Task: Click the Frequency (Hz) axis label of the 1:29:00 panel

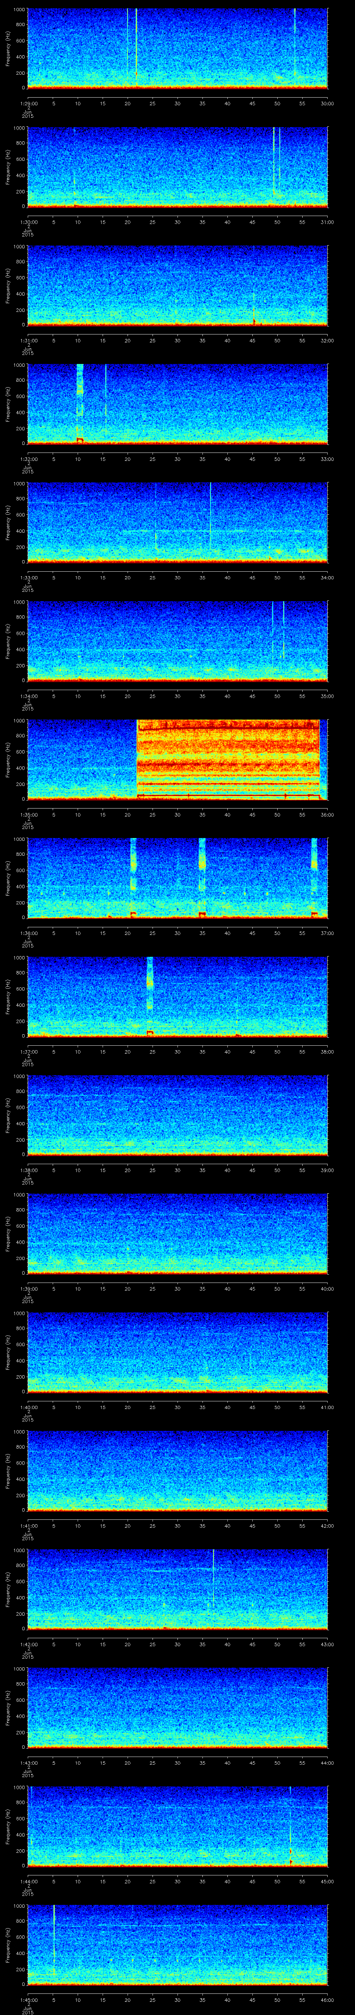Action: (x=8, y=49)
